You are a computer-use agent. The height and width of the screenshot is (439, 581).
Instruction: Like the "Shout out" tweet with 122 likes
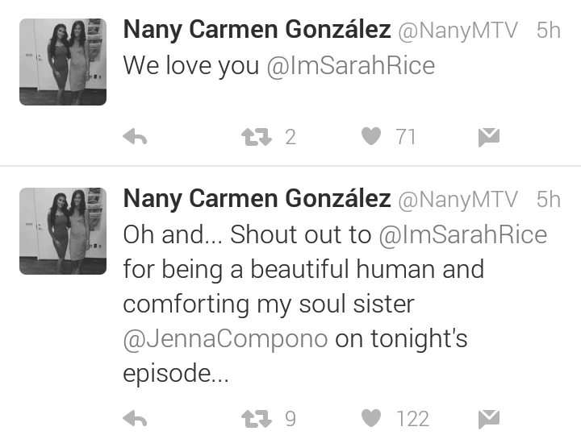371,418
